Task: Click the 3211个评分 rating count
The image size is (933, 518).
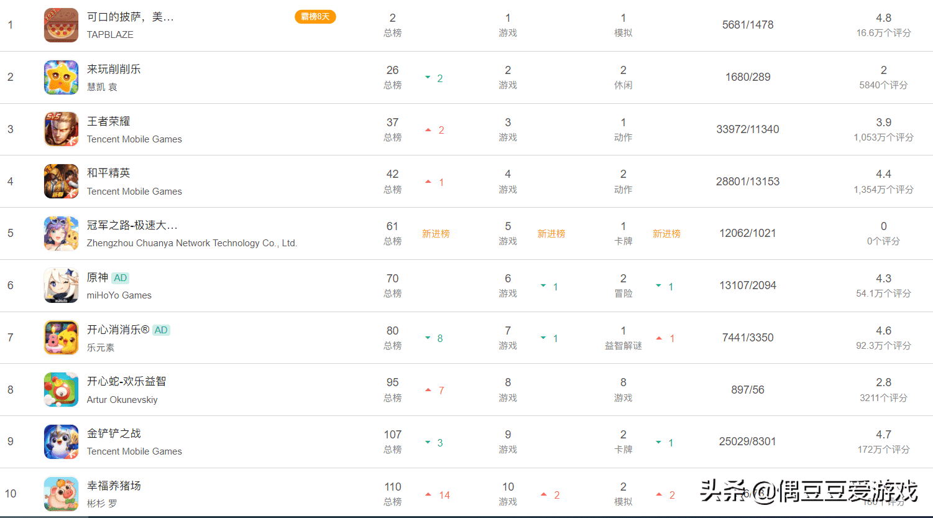Action: tap(883, 398)
